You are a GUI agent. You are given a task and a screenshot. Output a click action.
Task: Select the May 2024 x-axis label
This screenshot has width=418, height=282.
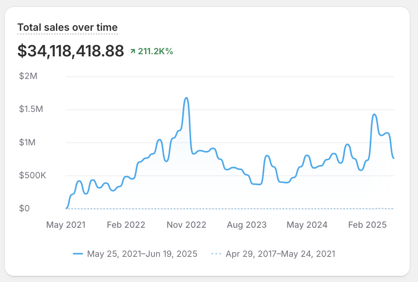308,225
